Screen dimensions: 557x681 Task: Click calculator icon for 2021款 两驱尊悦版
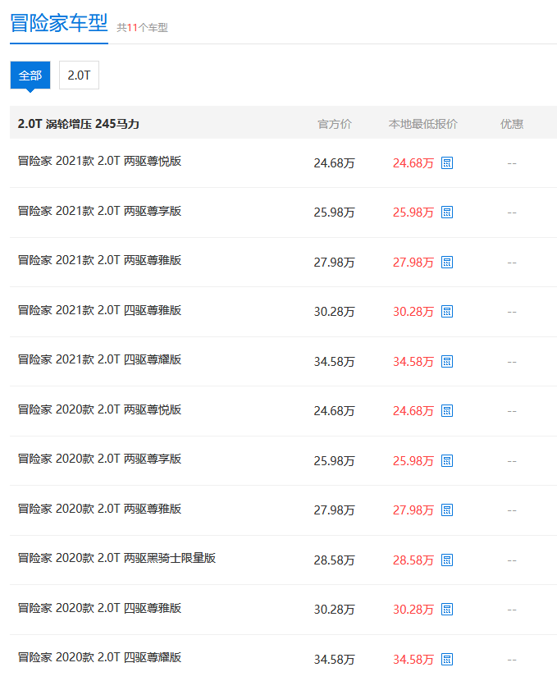point(447,163)
